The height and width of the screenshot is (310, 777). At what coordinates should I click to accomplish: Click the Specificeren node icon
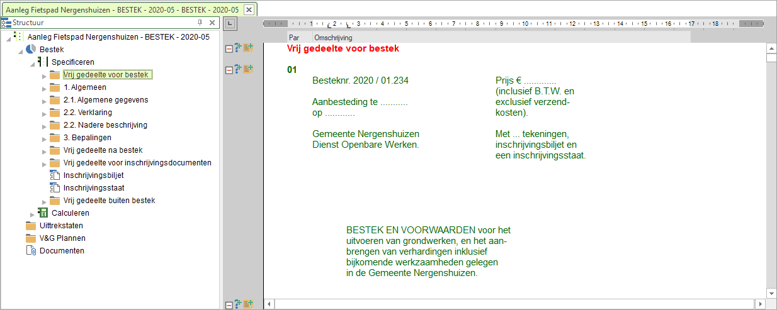pyautogui.click(x=42, y=62)
